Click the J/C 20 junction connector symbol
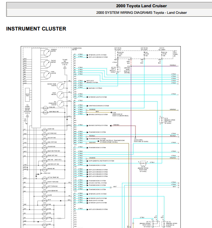212x228 pixels. coord(143,163)
